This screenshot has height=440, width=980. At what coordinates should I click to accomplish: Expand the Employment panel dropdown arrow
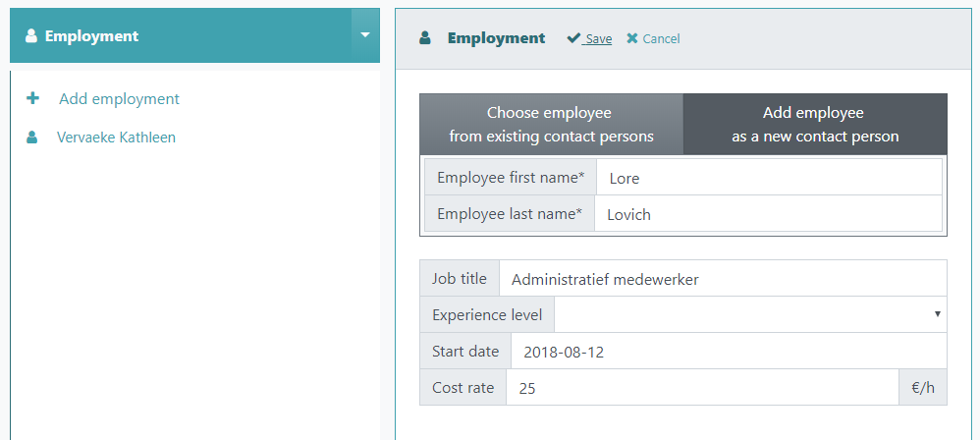pyautogui.click(x=365, y=35)
